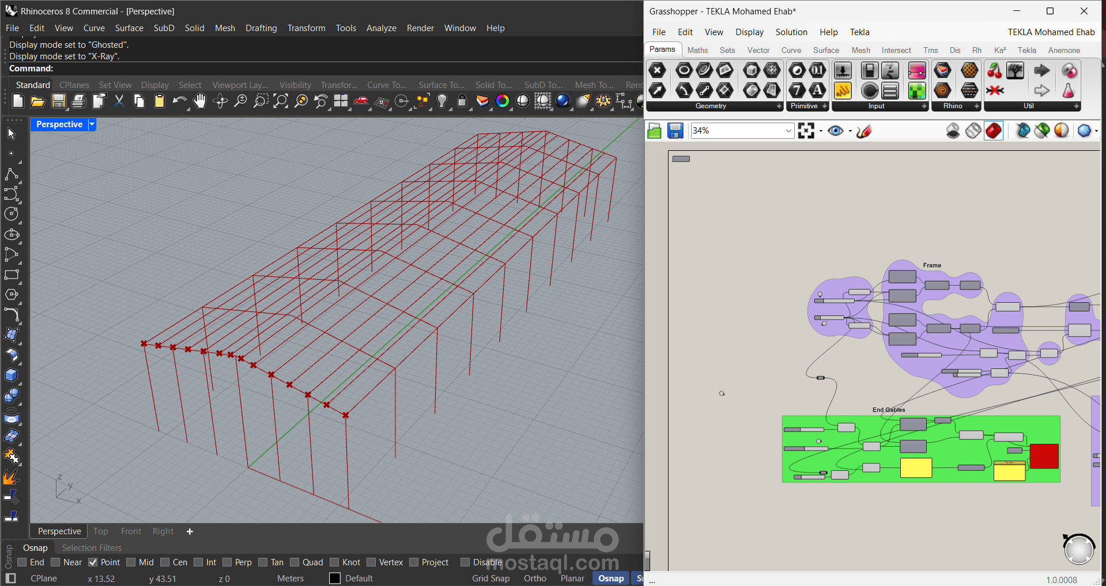Click the red car icon in Rhino toolbar
Image resolution: width=1106 pixels, height=586 pixels.
361,101
